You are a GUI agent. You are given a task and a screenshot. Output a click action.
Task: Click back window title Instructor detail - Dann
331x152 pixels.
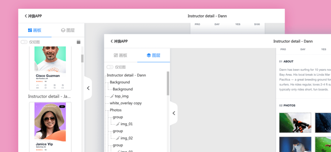(x=207, y=16)
